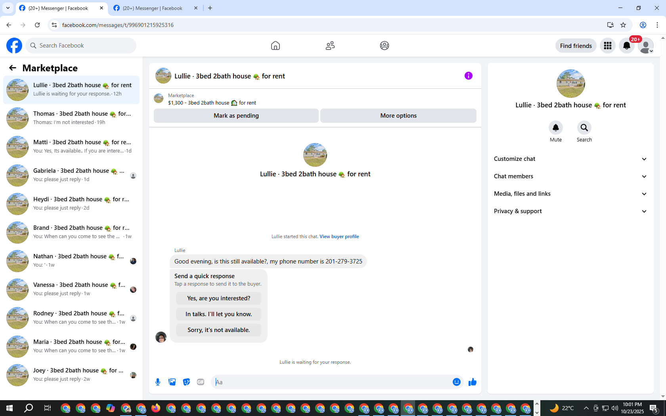666x416 pixels.
Task: Go back with the Marketplace back arrow
Action: tap(13, 68)
